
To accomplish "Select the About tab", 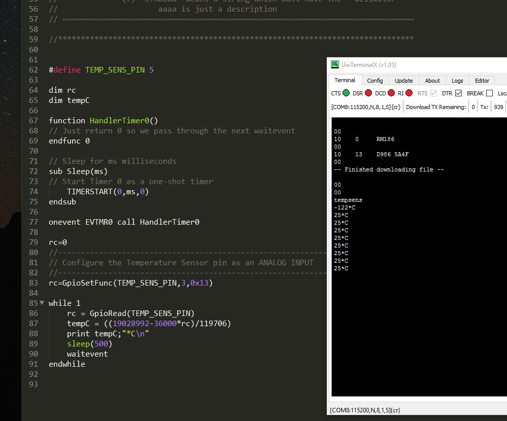I will pos(432,81).
